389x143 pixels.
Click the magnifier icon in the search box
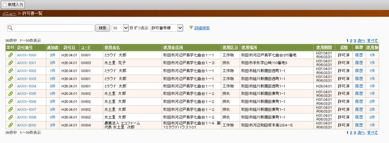[10, 28]
